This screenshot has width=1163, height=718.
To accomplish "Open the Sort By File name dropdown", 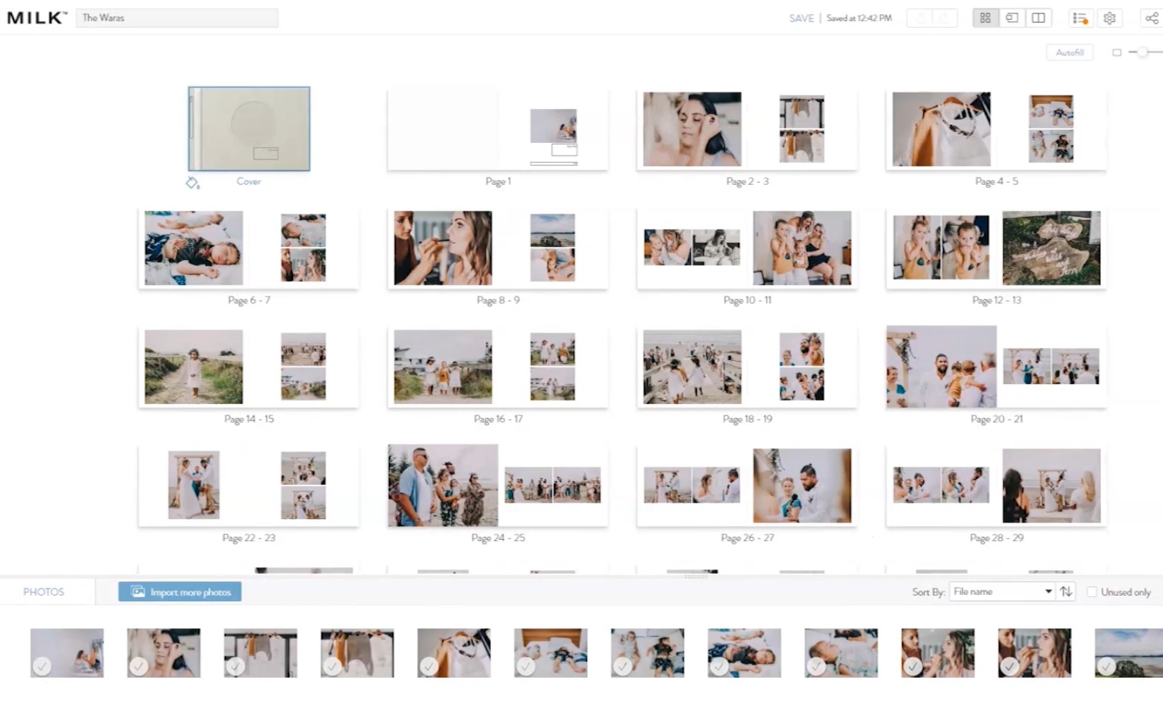I will click(x=1002, y=592).
